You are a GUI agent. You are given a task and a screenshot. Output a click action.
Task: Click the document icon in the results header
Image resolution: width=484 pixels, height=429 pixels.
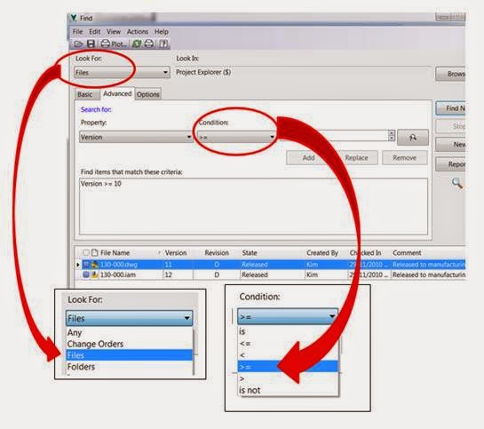tap(94, 253)
